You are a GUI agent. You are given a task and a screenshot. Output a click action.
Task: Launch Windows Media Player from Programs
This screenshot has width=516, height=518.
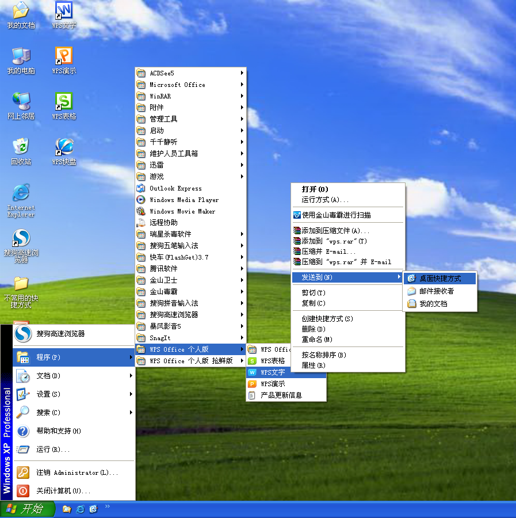(190, 200)
